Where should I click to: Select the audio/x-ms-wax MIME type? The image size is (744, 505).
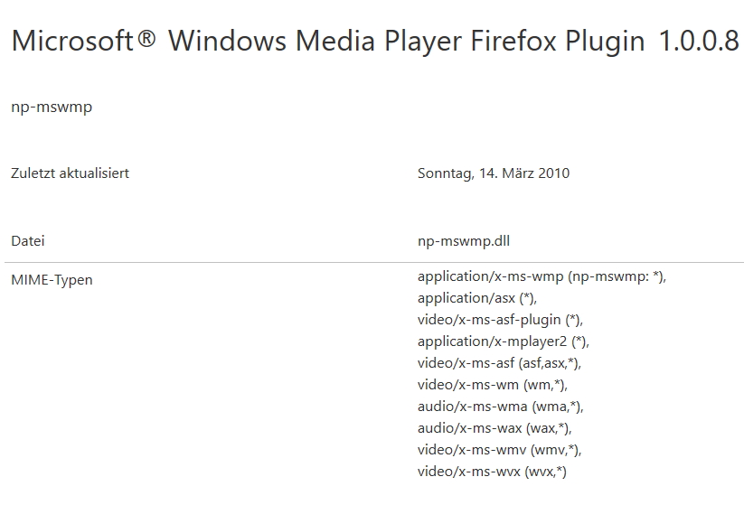494,428
